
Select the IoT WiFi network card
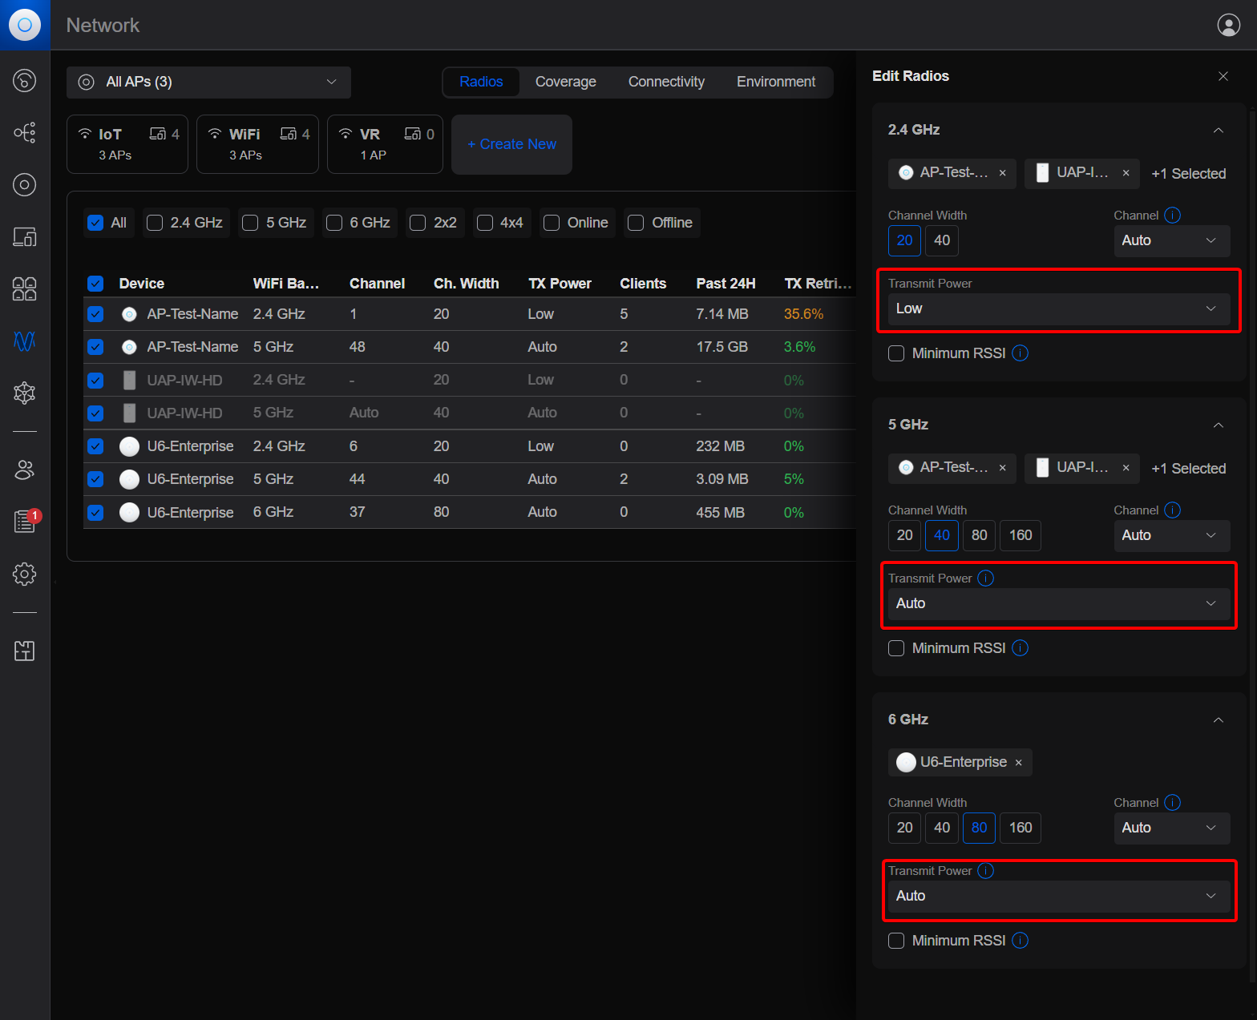(127, 144)
